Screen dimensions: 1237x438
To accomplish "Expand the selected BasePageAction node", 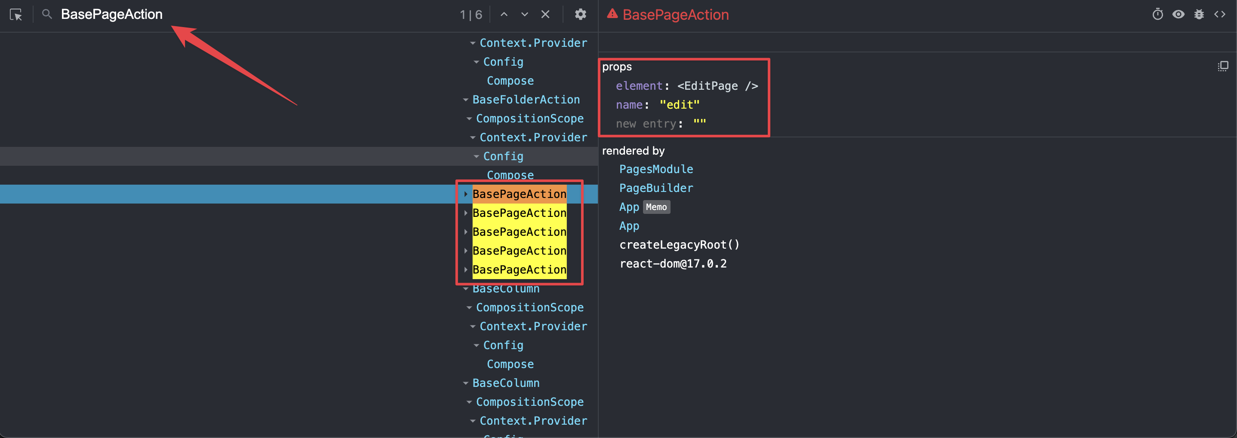I will click(x=466, y=194).
